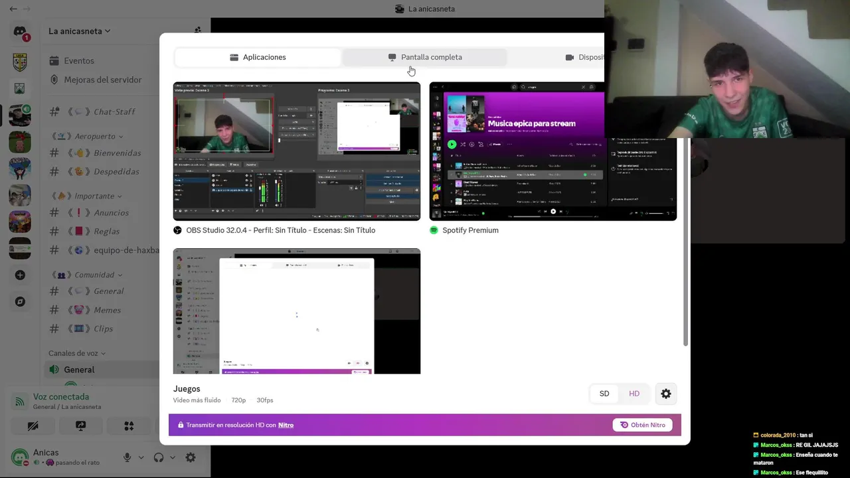
Task: Switch to the Pantalla completa tab
Action: point(424,57)
